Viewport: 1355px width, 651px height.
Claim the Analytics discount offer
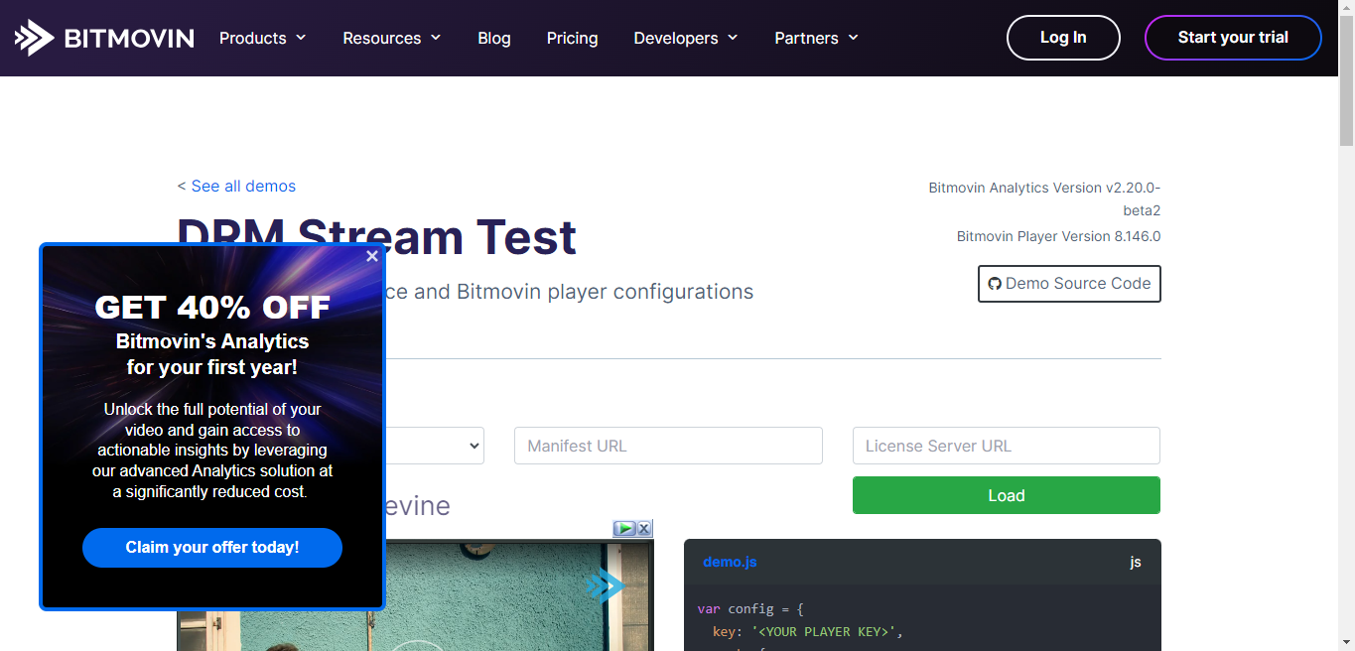pos(211,547)
